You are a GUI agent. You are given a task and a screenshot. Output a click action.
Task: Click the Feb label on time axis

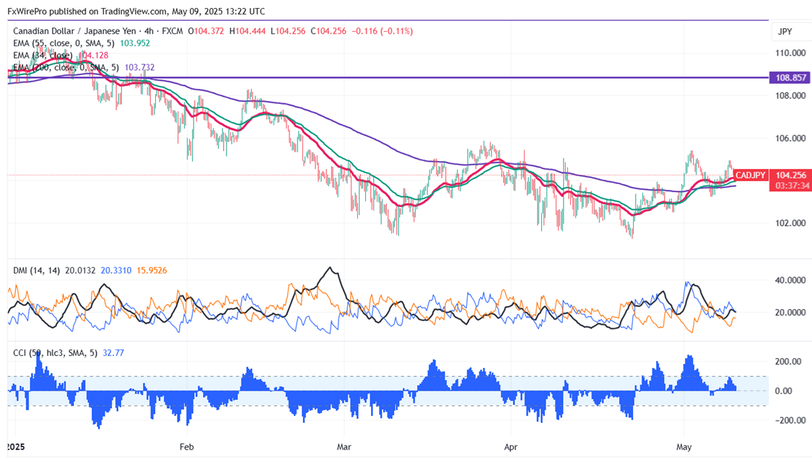(x=186, y=447)
